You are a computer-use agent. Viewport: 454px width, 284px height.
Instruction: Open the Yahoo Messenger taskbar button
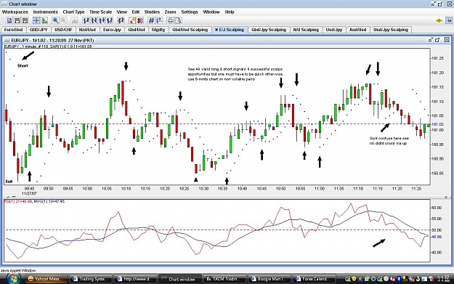46,279
